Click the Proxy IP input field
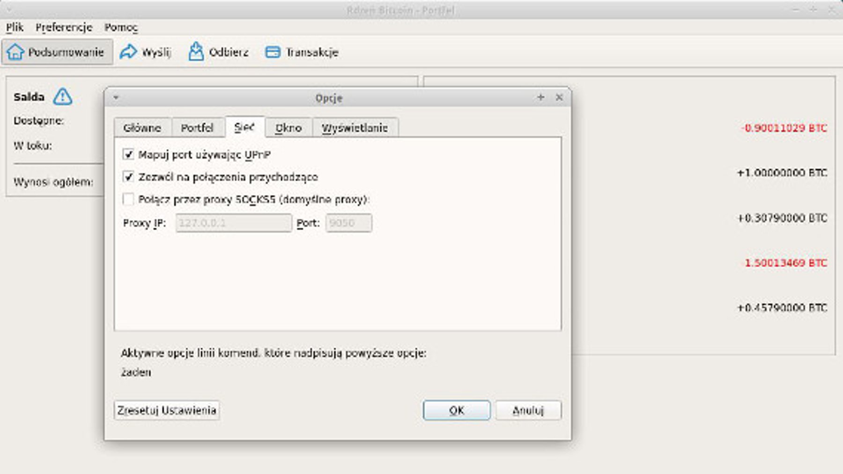The width and height of the screenshot is (843, 474). coord(234,223)
